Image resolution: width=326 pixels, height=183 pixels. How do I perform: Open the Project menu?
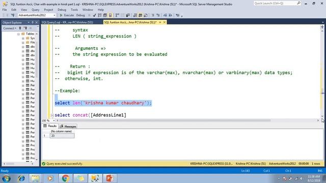click(x=48, y=10)
